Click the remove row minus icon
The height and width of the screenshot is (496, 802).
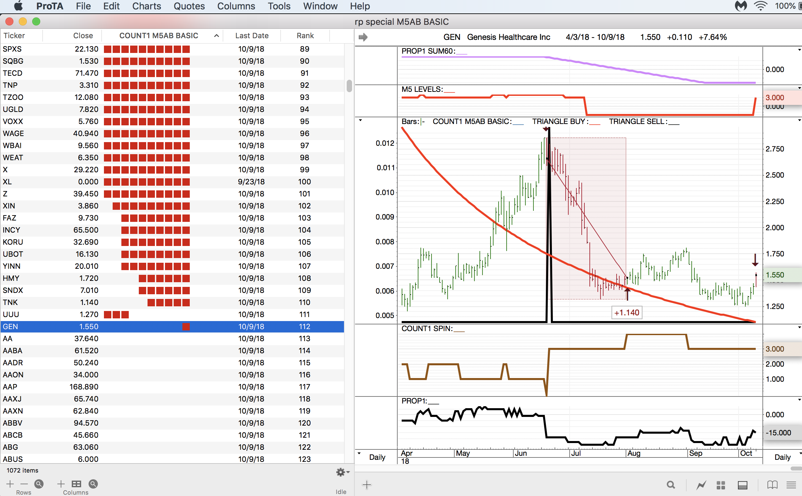(24, 484)
